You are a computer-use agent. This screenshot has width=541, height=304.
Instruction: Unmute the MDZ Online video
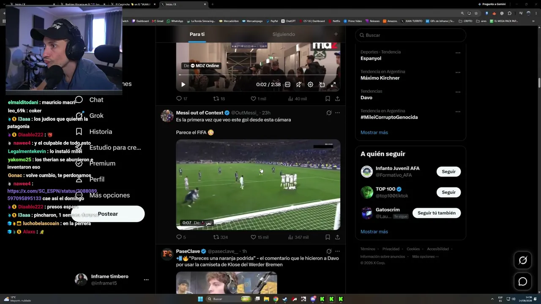click(x=299, y=84)
